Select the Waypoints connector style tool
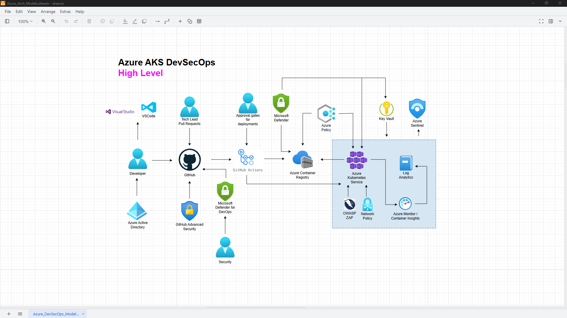 167,21
